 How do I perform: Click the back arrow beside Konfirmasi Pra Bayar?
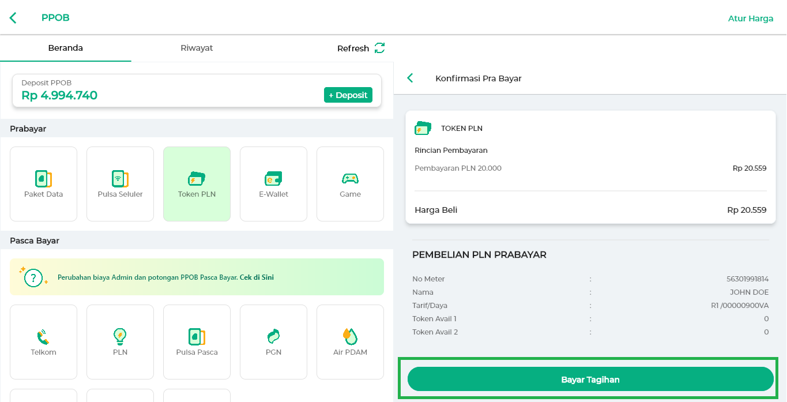(410, 78)
